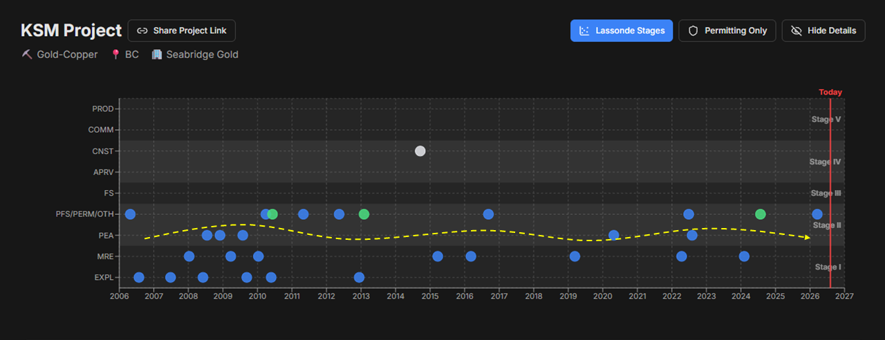The image size is (885, 340).
Task: Select the blue PEA marker in 2020
Action: click(613, 235)
